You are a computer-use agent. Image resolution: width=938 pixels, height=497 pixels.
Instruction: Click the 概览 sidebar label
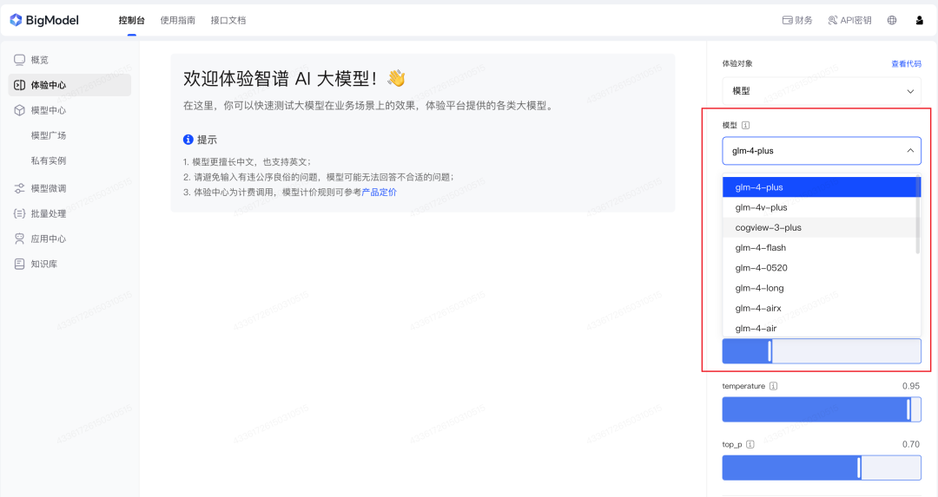(x=39, y=60)
